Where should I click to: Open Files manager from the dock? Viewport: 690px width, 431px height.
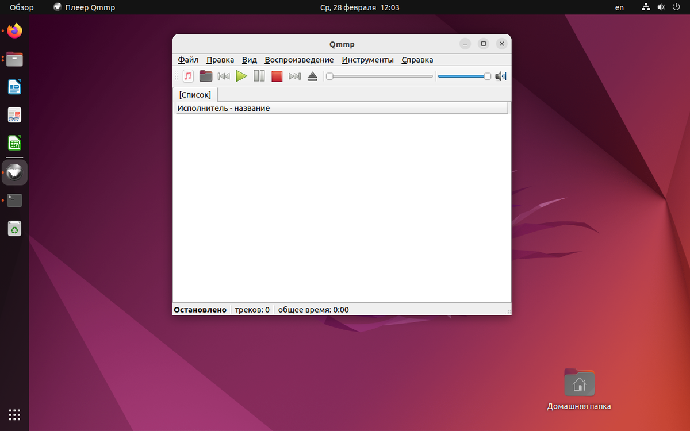pyautogui.click(x=14, y=59)
